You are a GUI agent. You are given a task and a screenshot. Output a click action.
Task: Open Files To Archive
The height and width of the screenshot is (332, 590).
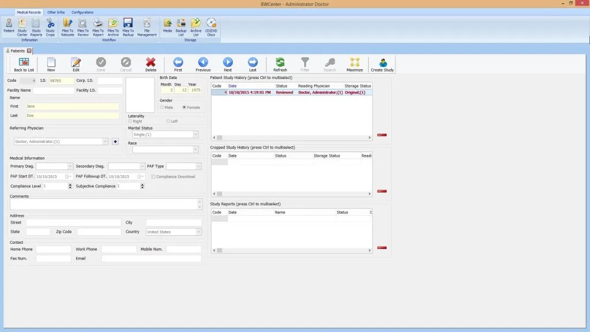point(113,28)
